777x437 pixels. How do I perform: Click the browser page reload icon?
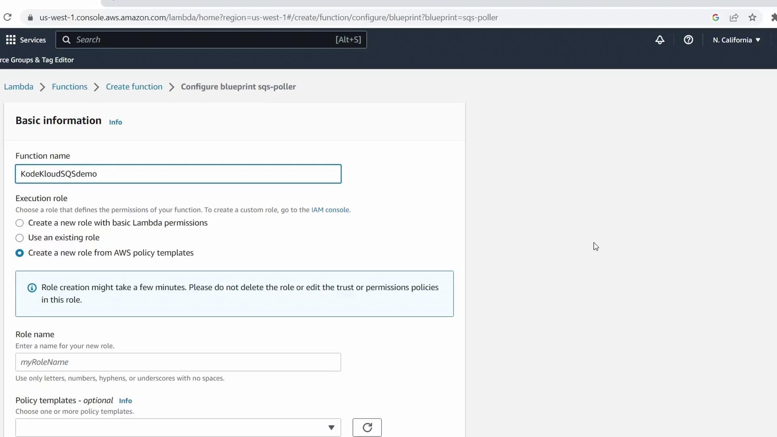(7, 17)
